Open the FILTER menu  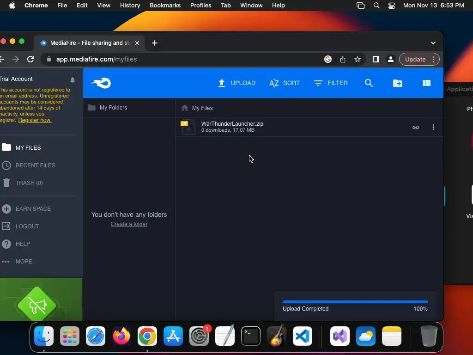click(331, 83)
